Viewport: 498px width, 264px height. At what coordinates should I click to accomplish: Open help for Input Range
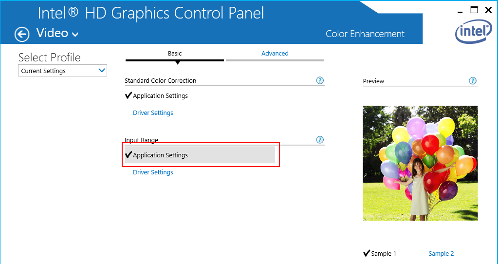(x=320, y=140)
